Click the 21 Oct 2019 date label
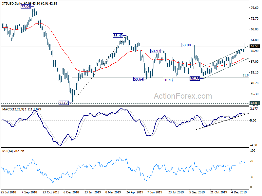This screenshot has width=262, height=196. 218,192
